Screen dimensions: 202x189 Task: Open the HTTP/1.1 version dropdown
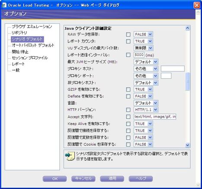click(146, 110)
